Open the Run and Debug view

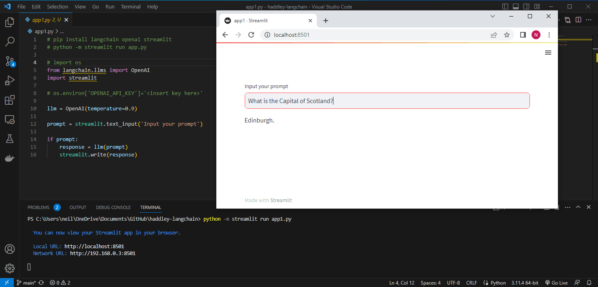pos(10,80)
